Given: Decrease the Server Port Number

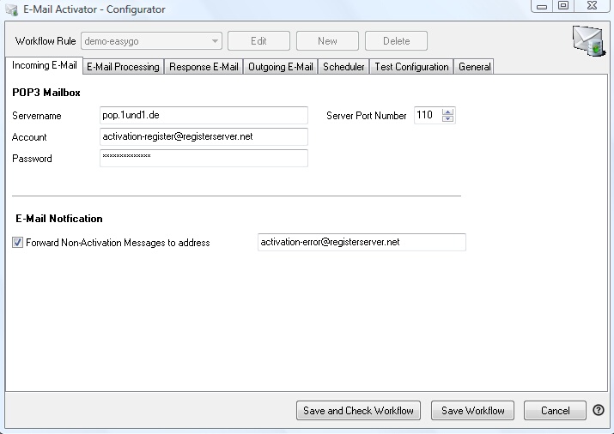Looking at the screenshot, I should point(447,119).
